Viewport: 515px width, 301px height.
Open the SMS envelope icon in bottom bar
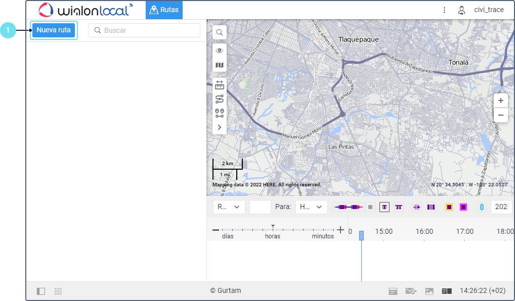coord(411,291)
